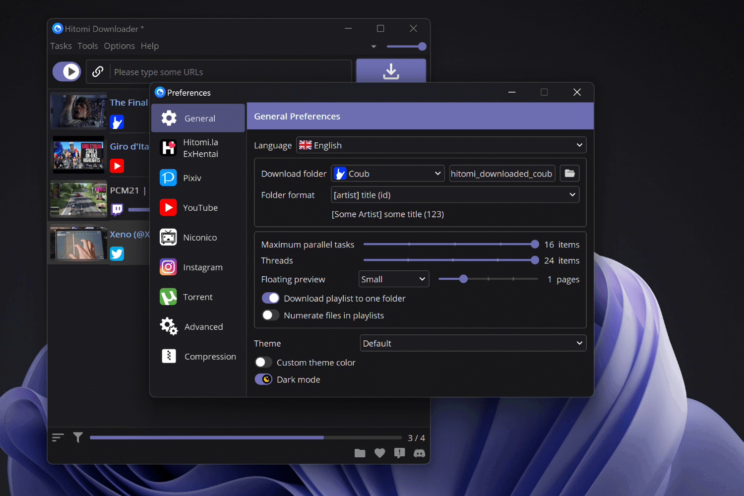Open the Hitomi.la ExHentai preferences tab

(198, 148)
